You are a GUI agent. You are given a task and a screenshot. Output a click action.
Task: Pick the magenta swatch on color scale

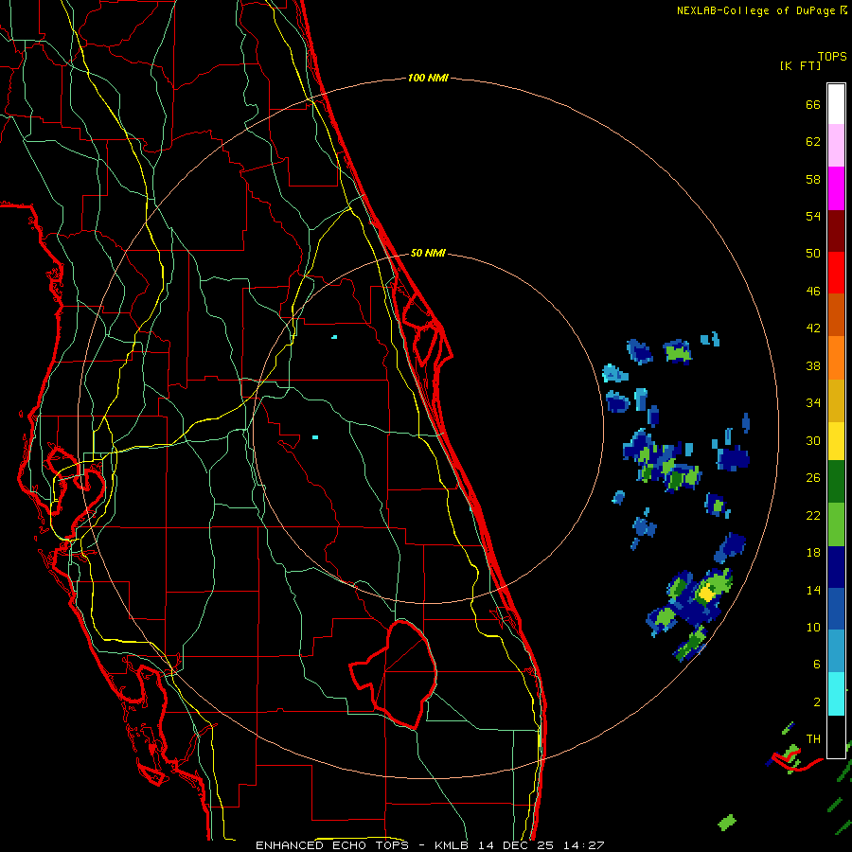(836, 188)
